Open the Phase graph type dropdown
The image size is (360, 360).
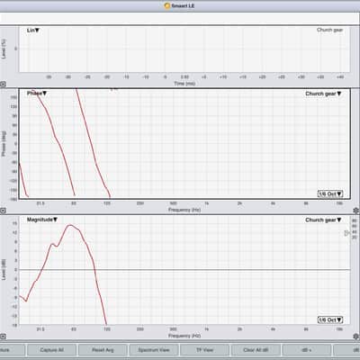[x=37, y=94]
